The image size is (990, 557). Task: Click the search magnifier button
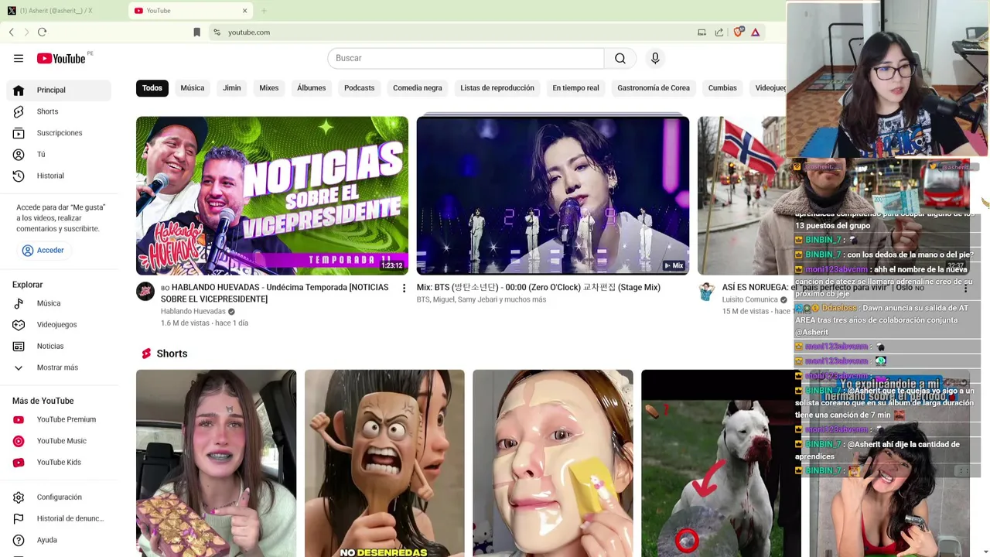[620, 58]
